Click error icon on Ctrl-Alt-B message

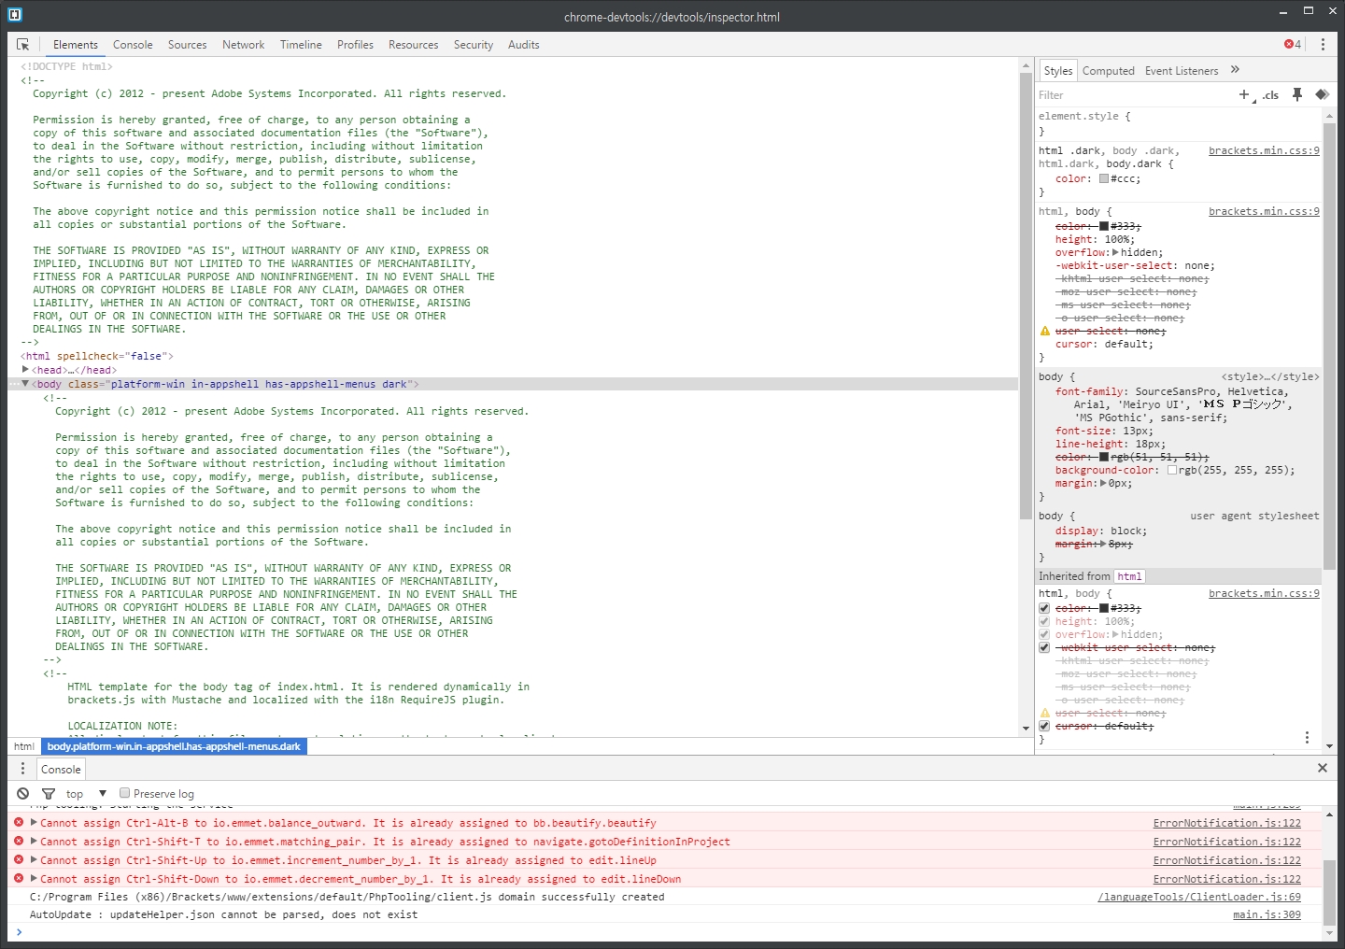pos(19,823)
